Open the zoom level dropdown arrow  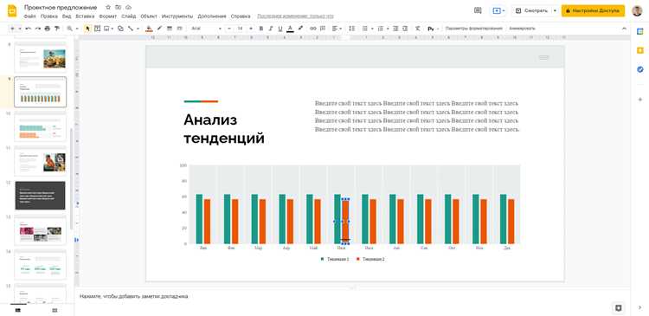click(77, 29)
